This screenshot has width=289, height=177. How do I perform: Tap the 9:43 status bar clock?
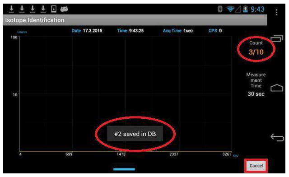[x=257, y=9]
